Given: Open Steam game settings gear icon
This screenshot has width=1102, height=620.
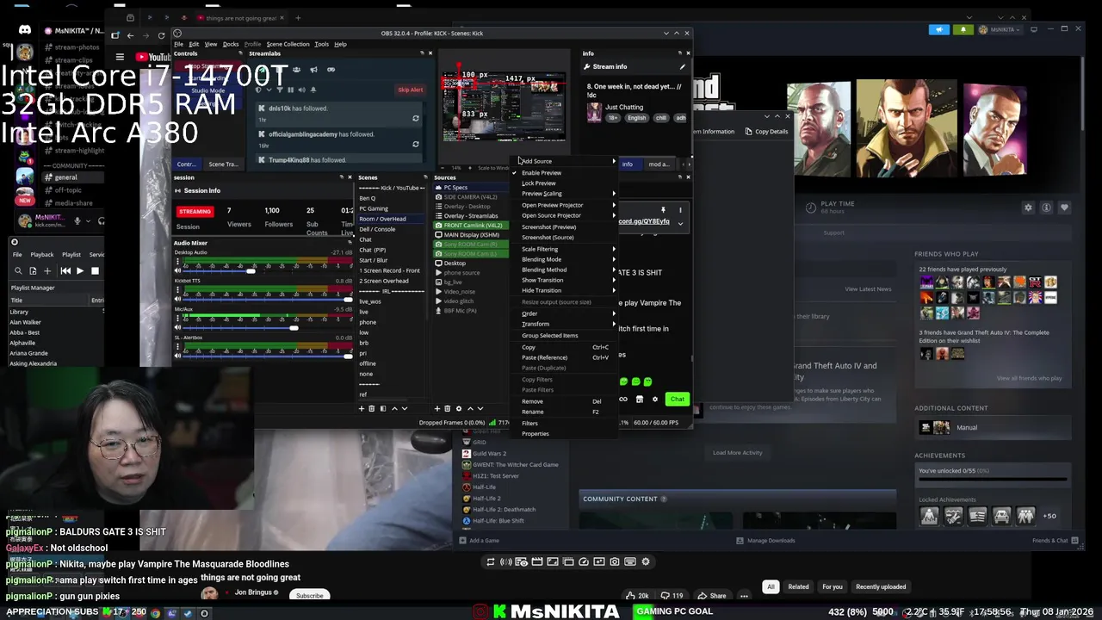Looking at the screenshot, I should [x=1028, y=208].
